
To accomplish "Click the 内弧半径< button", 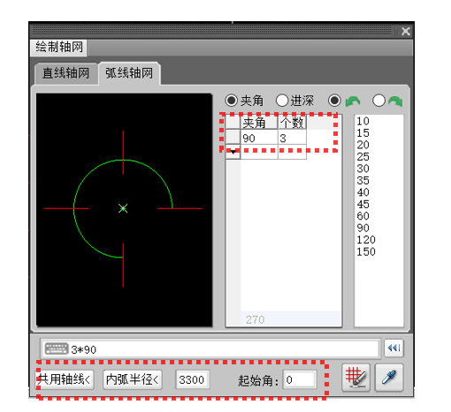I will pos(133,379).
